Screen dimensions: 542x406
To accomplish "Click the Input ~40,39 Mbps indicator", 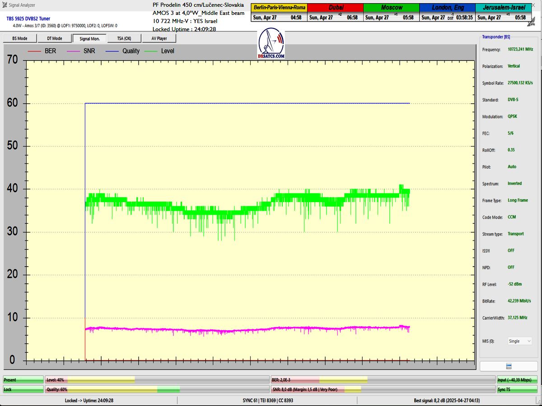I will point(518,380).
